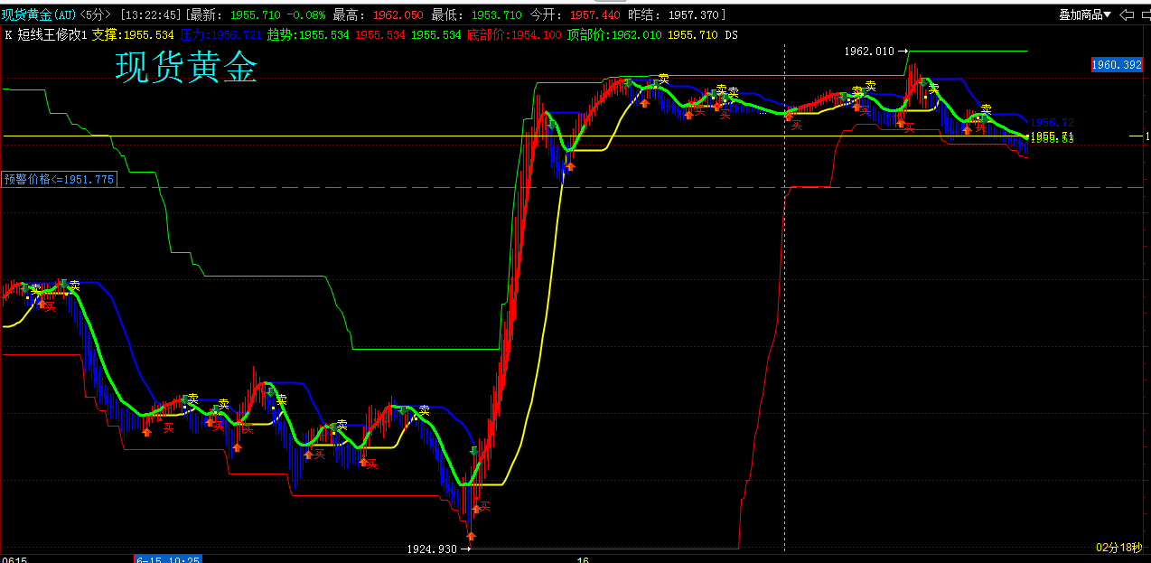This screenshot has width=1151, height=563.
Task: Click the 底部价:1954.100 indicator value
Action: click(x=514, y=34)
